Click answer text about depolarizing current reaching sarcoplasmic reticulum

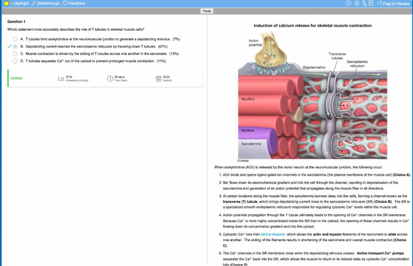tap(91, 47)
